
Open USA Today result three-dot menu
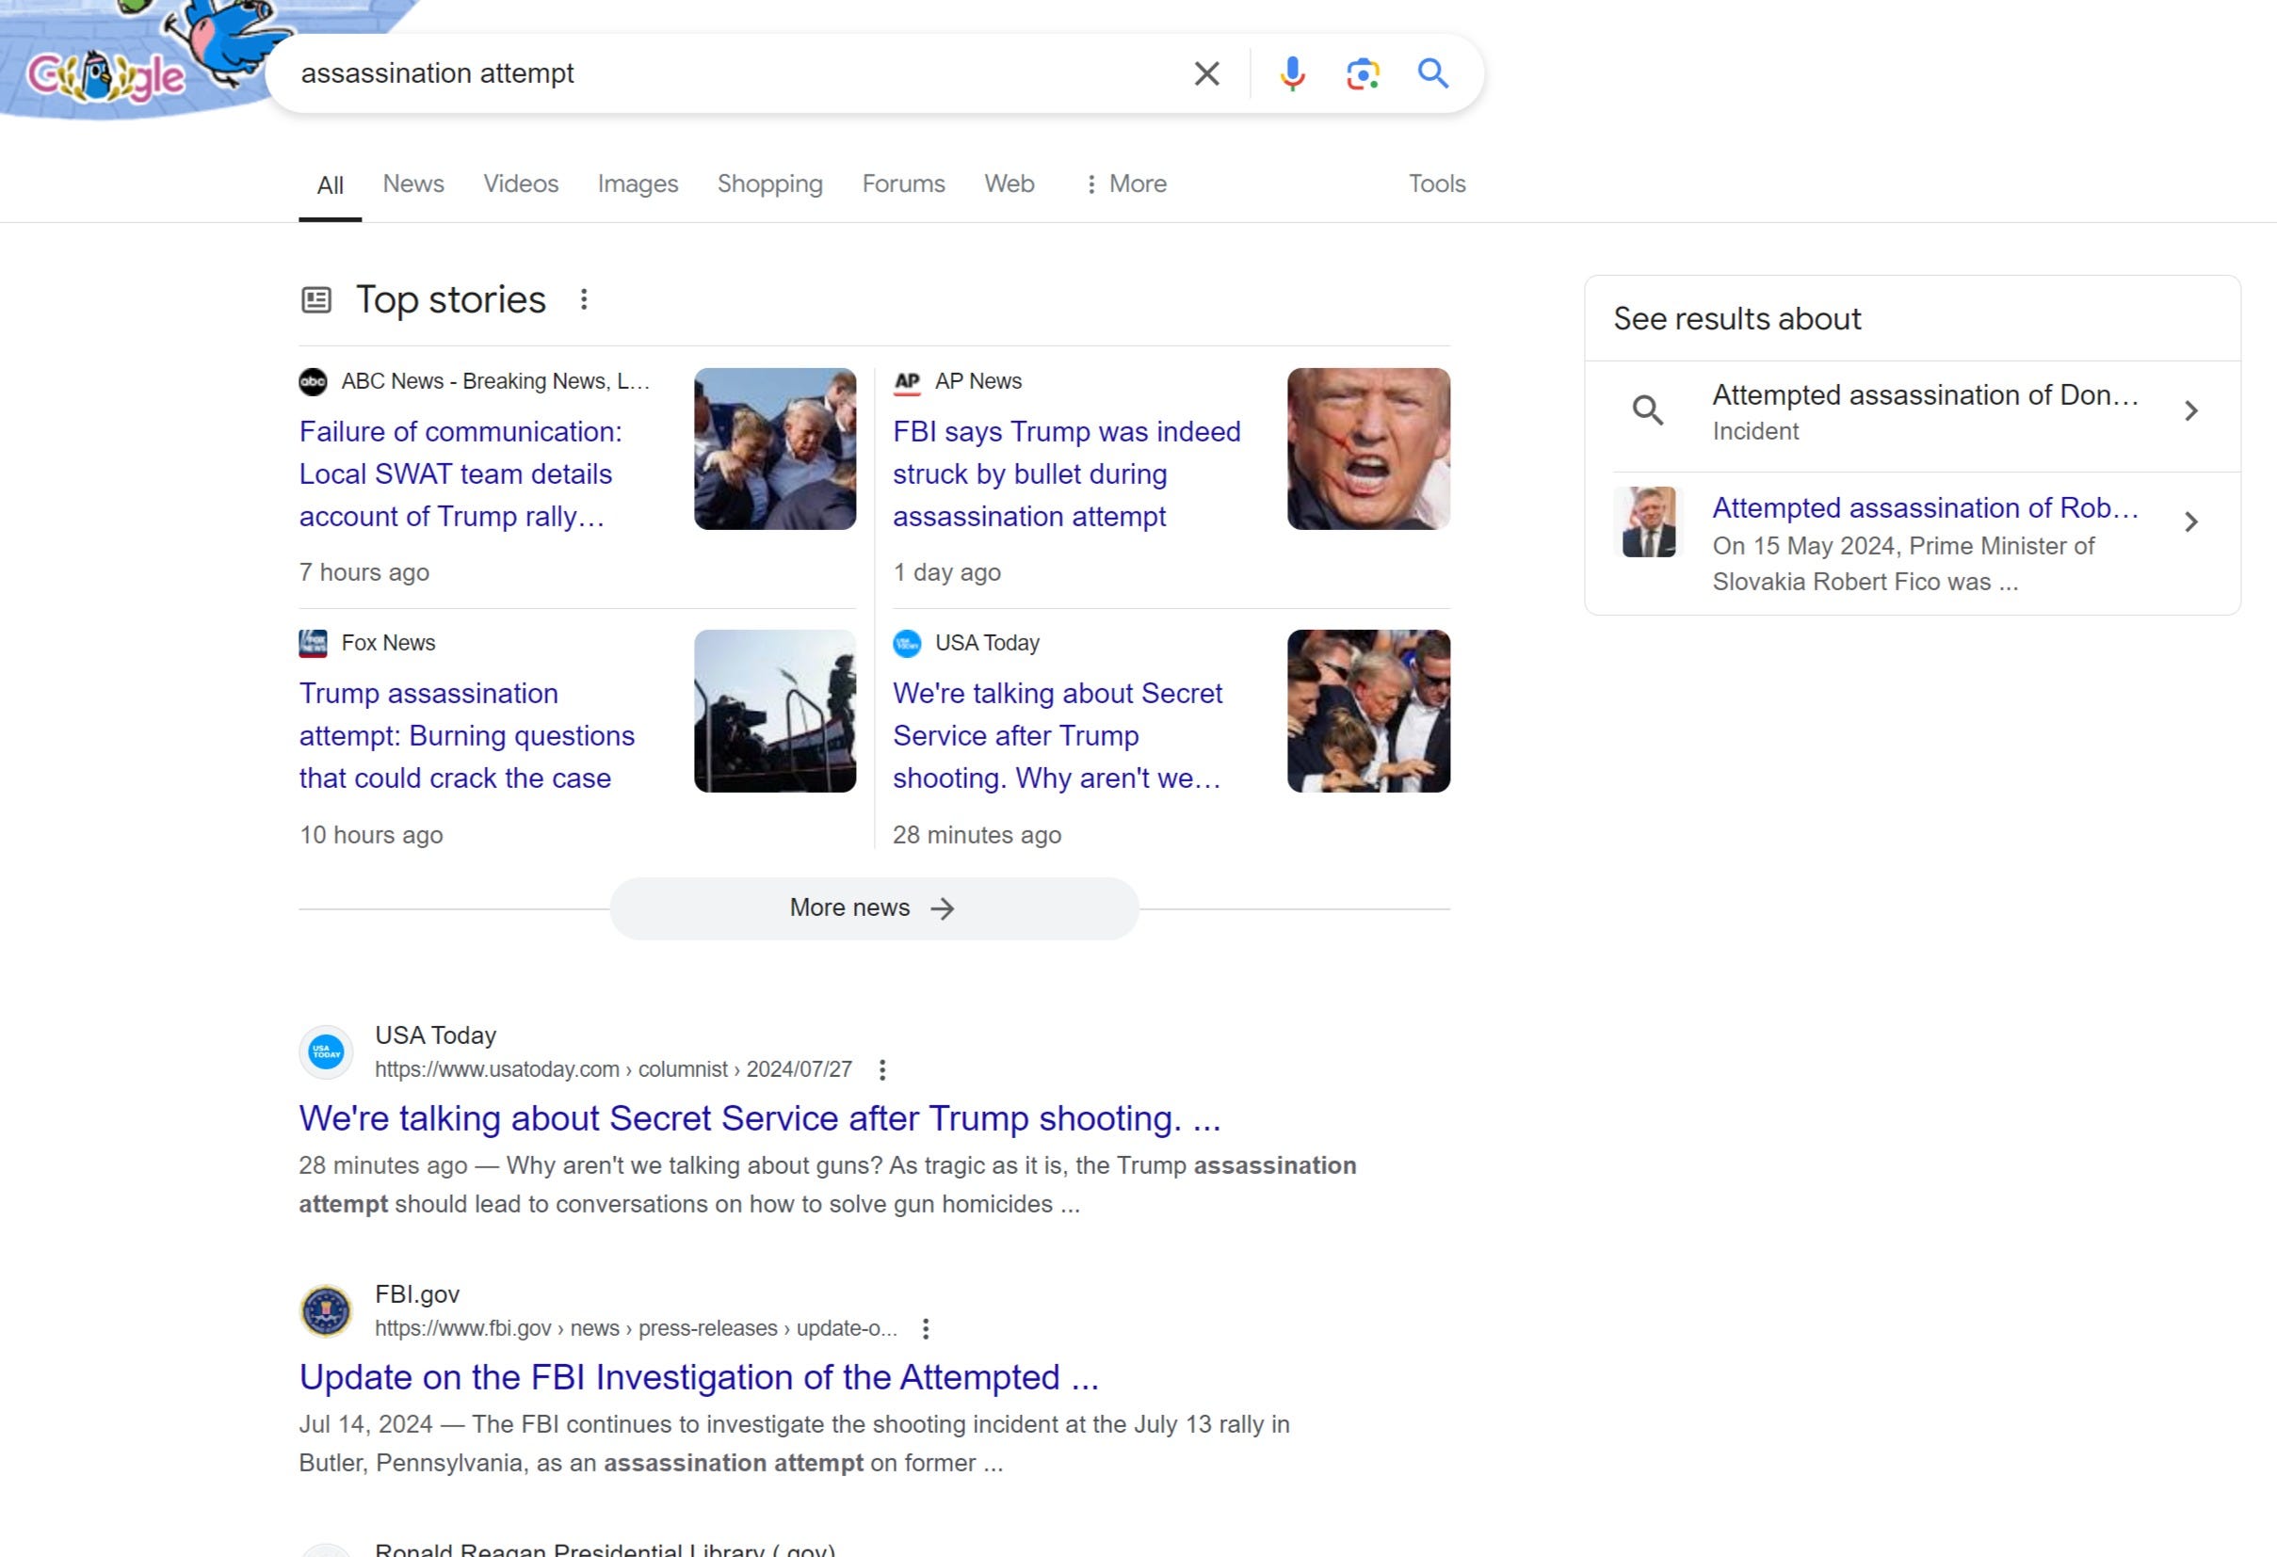pos(881,1070)
